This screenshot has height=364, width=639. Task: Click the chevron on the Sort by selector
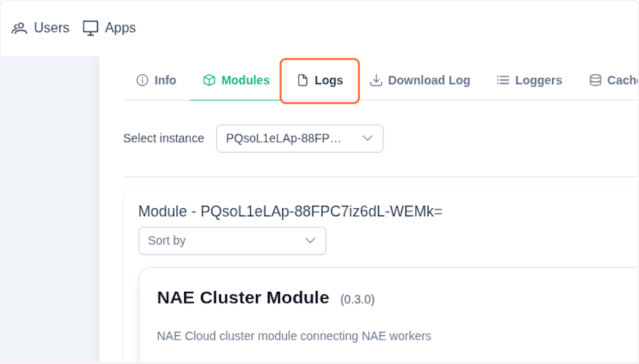(310, 241)
